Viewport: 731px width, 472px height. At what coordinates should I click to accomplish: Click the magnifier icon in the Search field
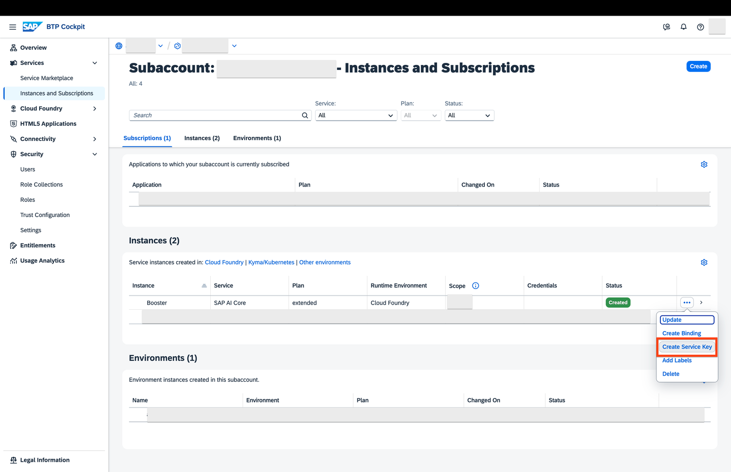coord(305,115)
